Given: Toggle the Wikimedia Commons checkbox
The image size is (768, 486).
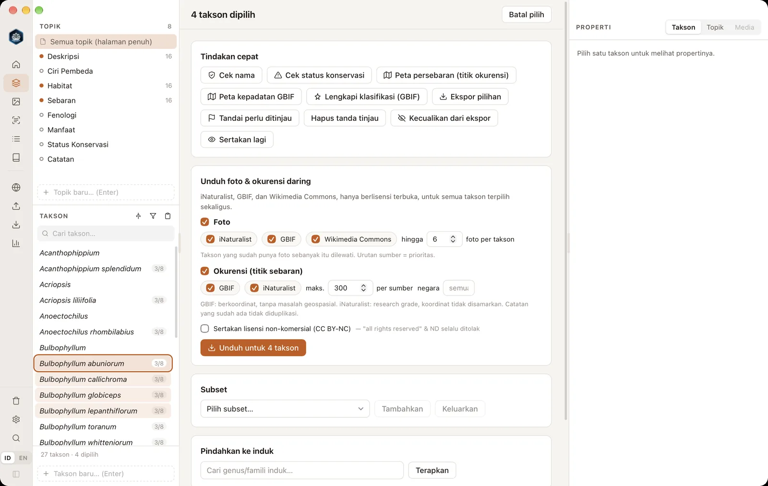Looking at the screenshot, I should [315, 239].
